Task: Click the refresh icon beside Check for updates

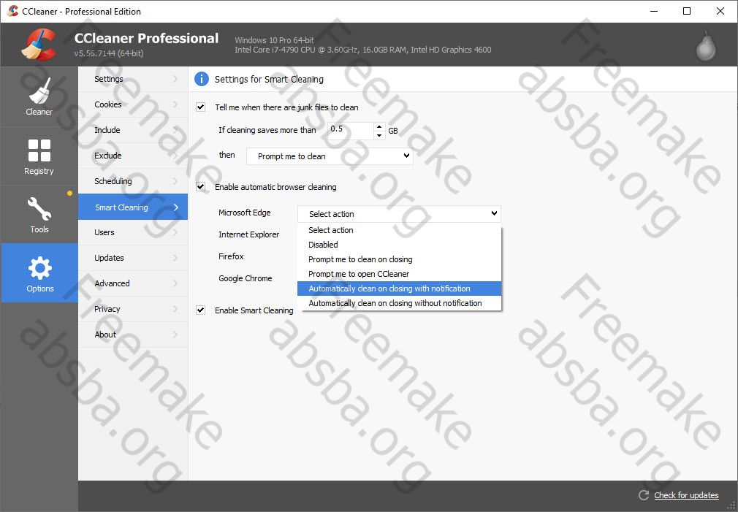Action: click(644, 495)
